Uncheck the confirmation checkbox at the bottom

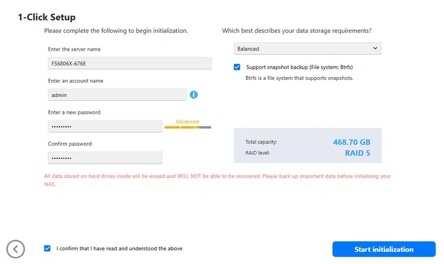(47, 248)
